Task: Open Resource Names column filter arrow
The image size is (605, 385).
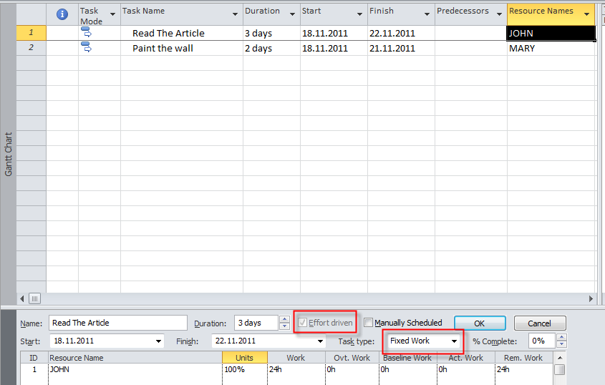Action: [x=586, y=14]
